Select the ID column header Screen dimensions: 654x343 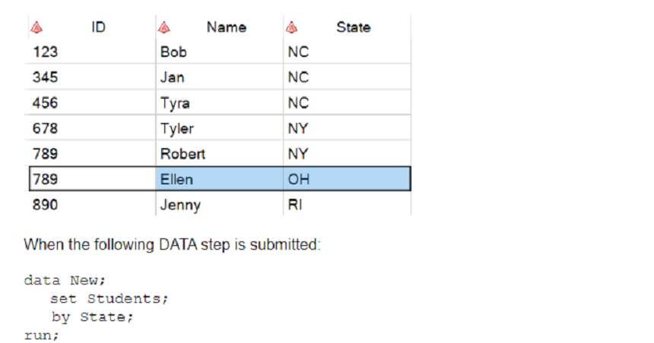(92, 27)
